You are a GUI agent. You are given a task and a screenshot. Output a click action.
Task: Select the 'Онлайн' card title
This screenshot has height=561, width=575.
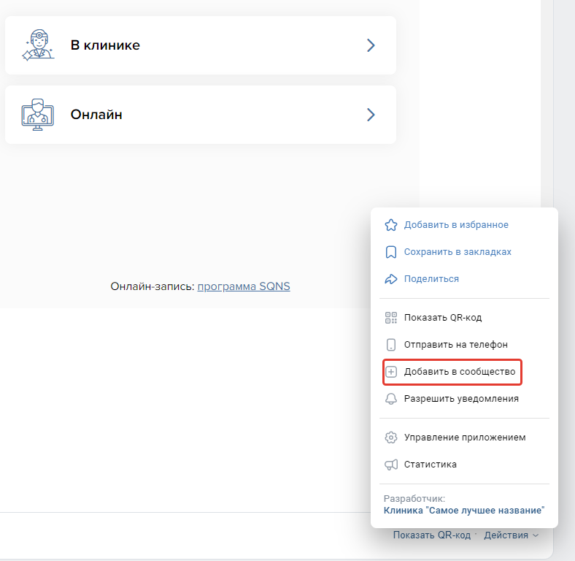pos(96,115)
